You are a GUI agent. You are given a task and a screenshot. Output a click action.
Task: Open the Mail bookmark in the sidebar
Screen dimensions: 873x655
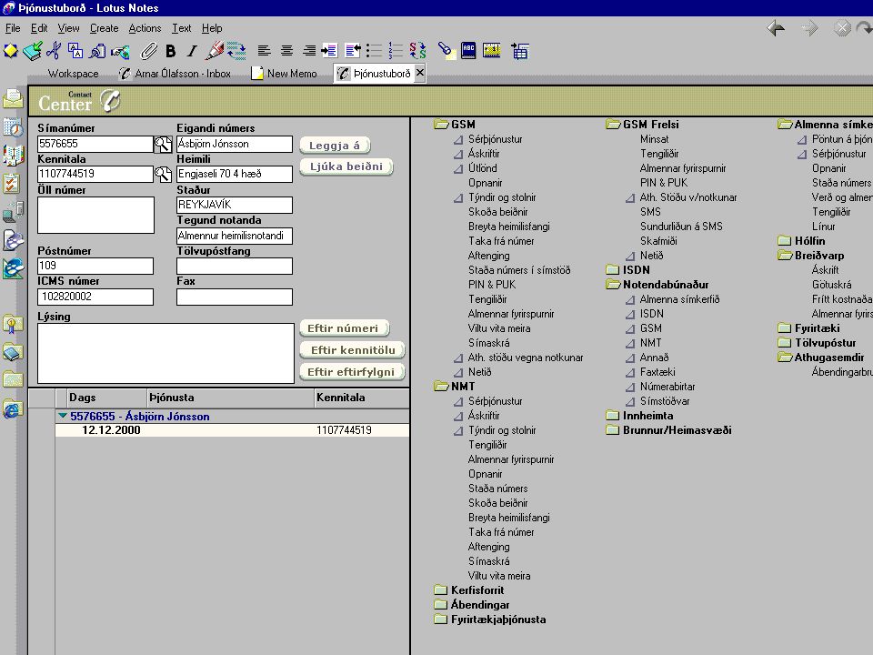coord(12,100)
